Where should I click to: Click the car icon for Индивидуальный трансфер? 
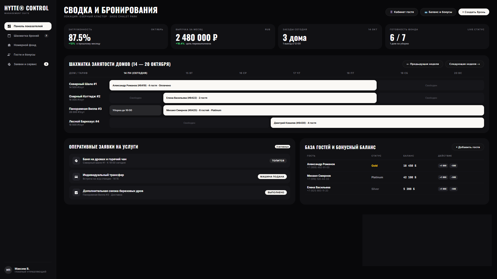76,177
